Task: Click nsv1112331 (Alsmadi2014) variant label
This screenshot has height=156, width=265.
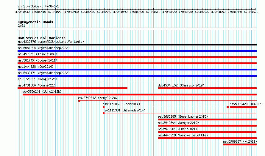Action: [x=124, y=110]
